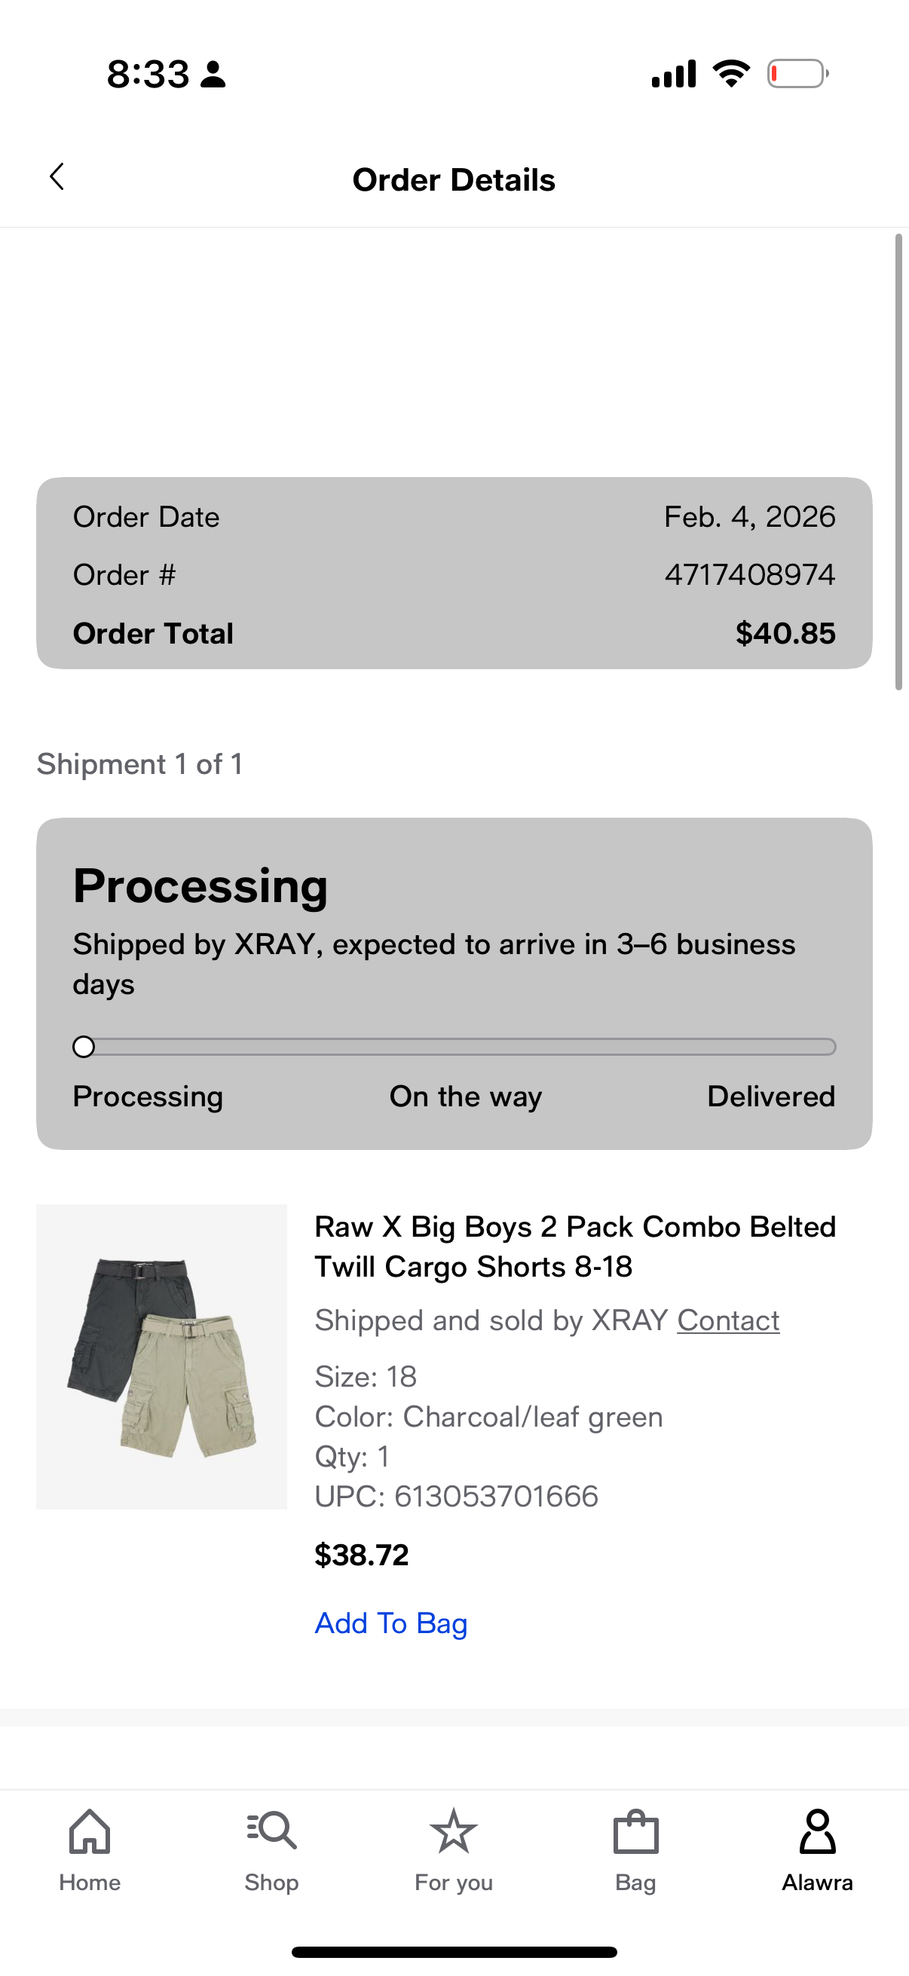Screen dimensions: 909x1976
Task: Open the cargo shorts product thumbnail
Action: pos(161,1357)
